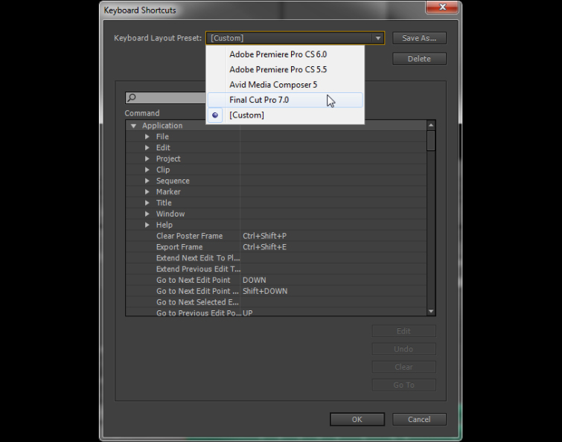Screen dimensions: 562x442
Task: Expand the Window command group
Action: coord(147,214)
